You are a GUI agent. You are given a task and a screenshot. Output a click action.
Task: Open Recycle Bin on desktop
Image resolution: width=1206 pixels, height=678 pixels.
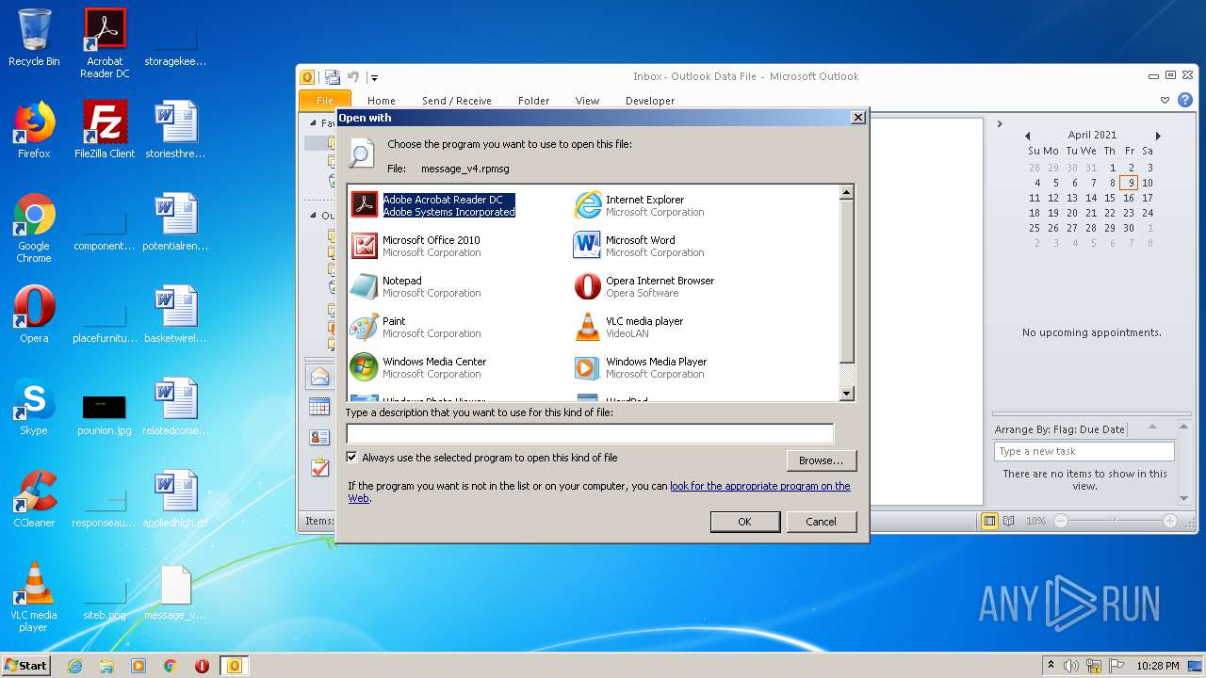tap(34, 38)
